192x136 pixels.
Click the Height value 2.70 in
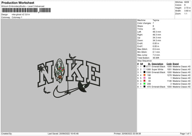pyautogui.click(x=187, y=8)
